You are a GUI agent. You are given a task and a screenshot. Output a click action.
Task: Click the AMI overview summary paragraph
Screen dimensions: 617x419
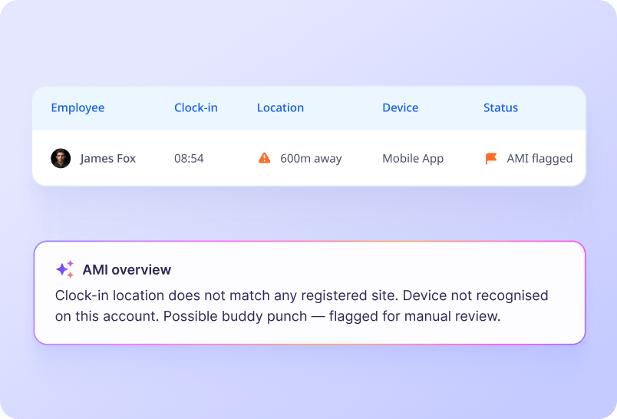click(302, 305)
